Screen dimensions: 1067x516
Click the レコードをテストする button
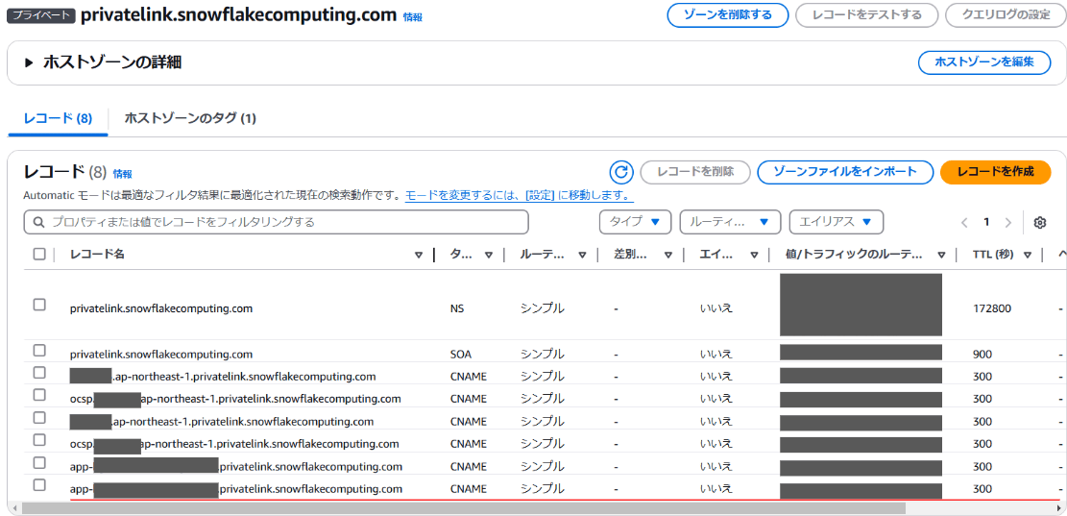[866, 15]
